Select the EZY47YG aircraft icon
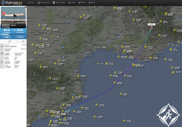Screen dimensions: 182x127 click(x=50, y=78)
